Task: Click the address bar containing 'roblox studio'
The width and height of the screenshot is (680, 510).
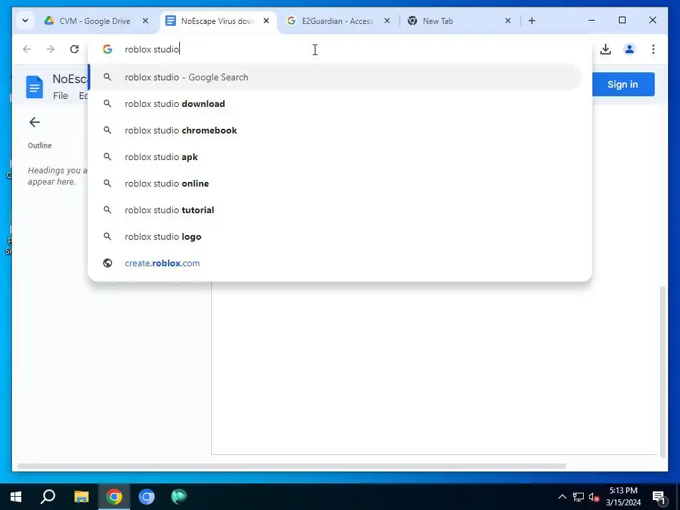Action: [x=339, y=49]
